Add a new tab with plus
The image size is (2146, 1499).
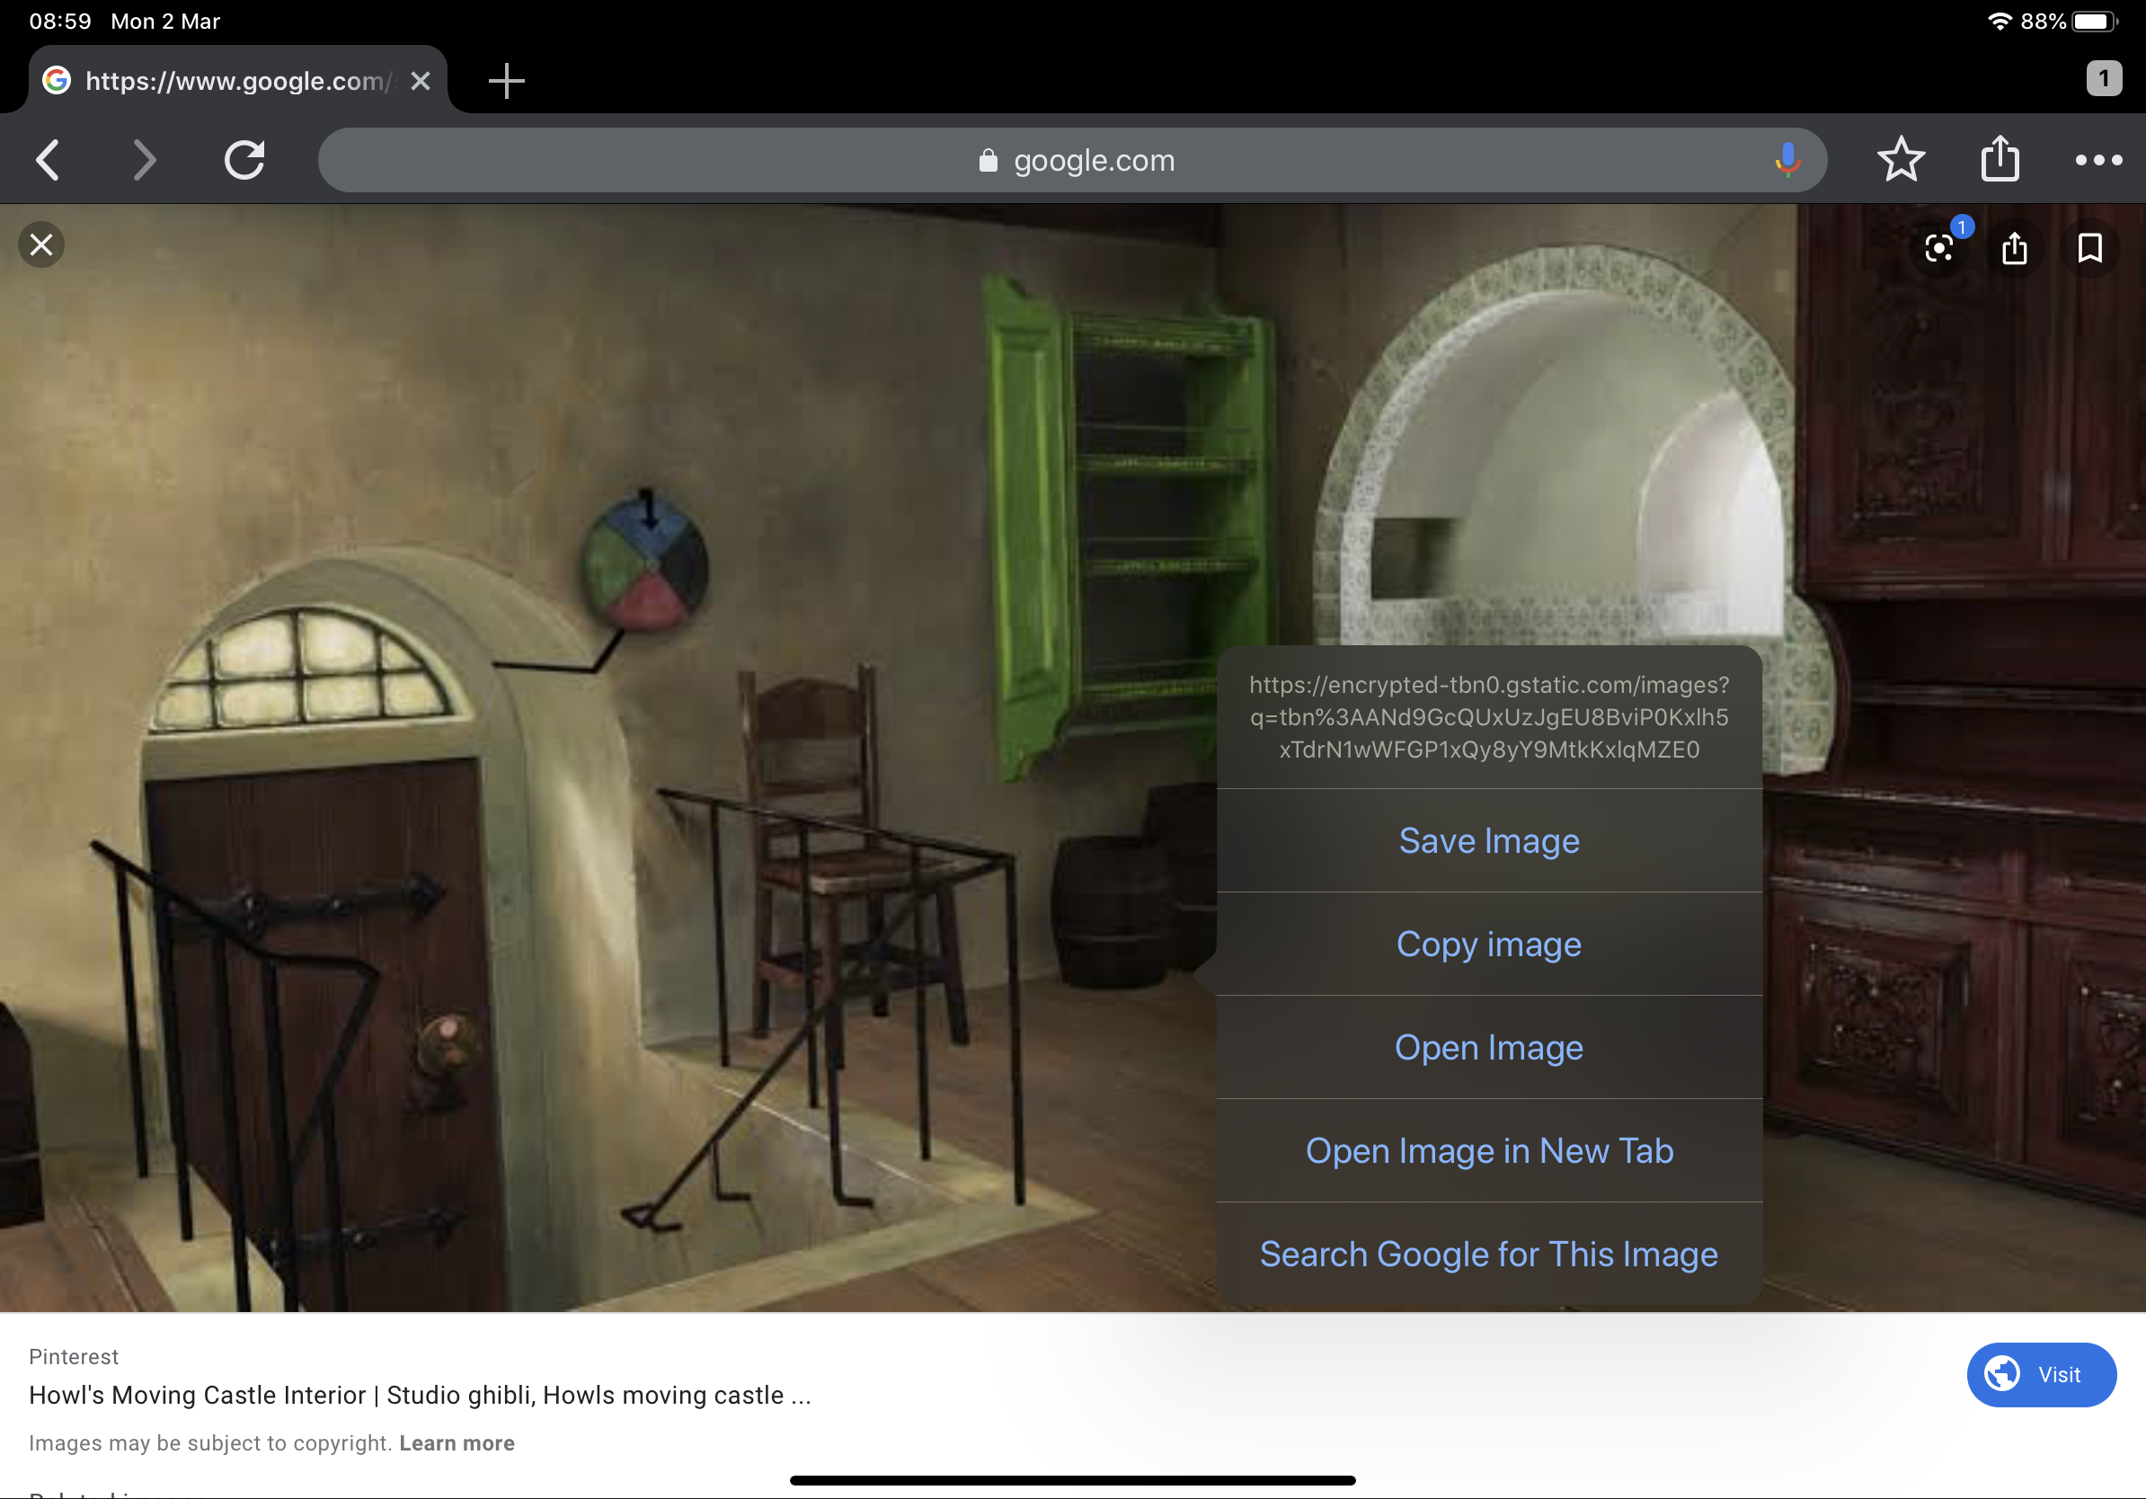507,81
